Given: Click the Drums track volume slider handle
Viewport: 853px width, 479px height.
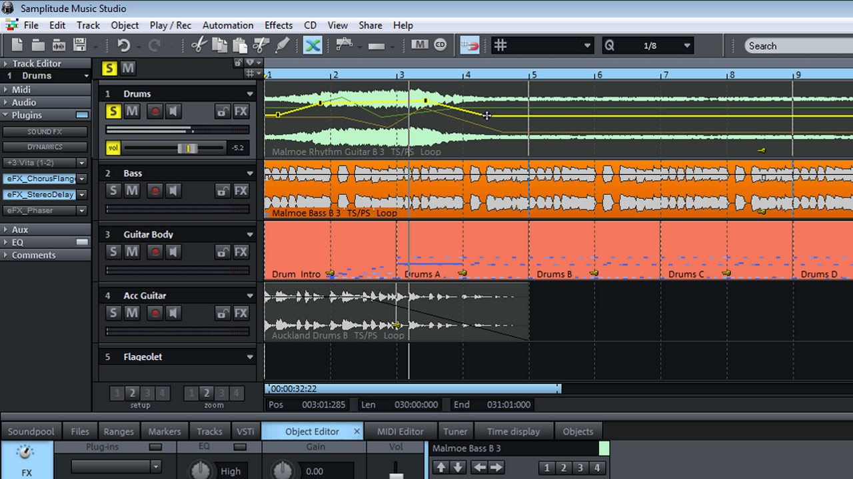Looking at the screenshot, I should (188, 148).
